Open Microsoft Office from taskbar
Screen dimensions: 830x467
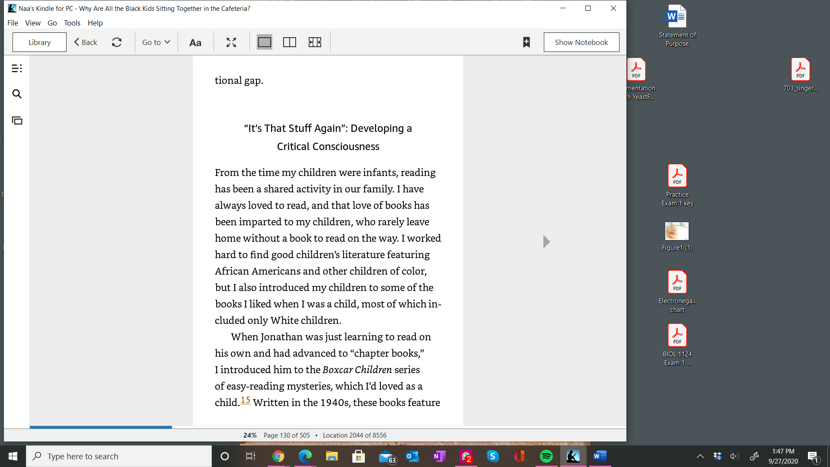pyautogui.click(x=520, y=456)
